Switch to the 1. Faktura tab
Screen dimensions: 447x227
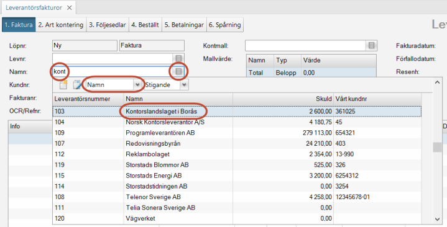pyautogui.click(x=19, y=25)
